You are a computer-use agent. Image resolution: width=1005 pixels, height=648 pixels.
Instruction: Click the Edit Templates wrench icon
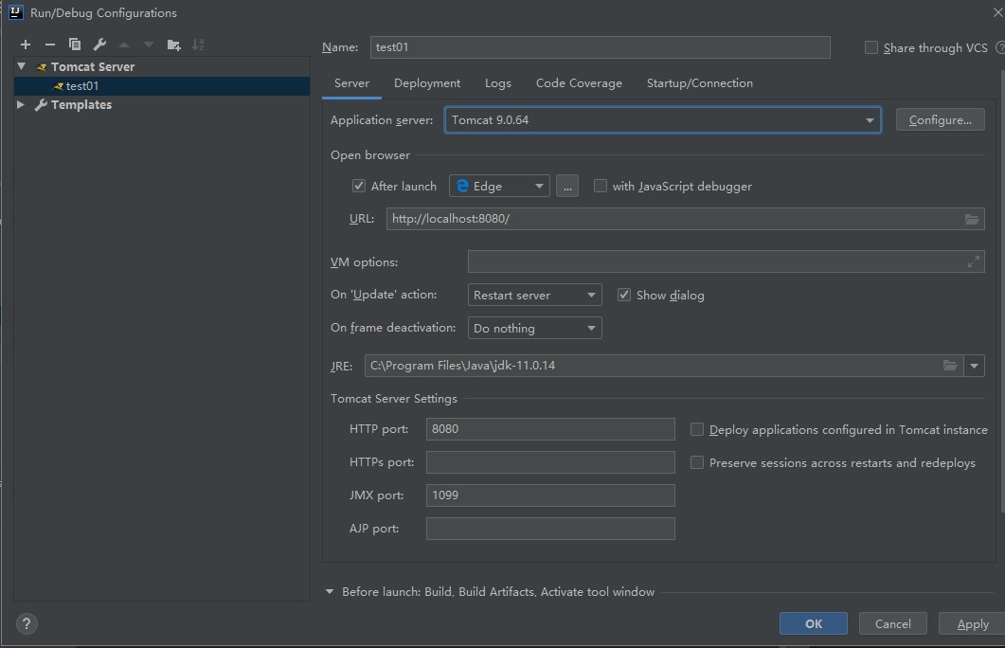coord(99,45)
